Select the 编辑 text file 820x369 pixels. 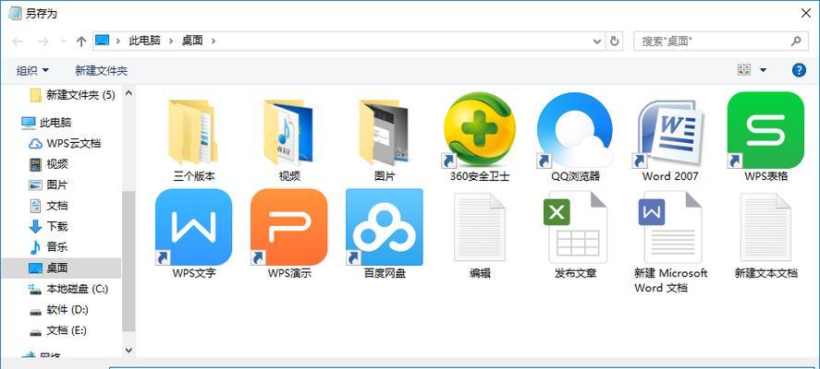[x=480, y=234]
